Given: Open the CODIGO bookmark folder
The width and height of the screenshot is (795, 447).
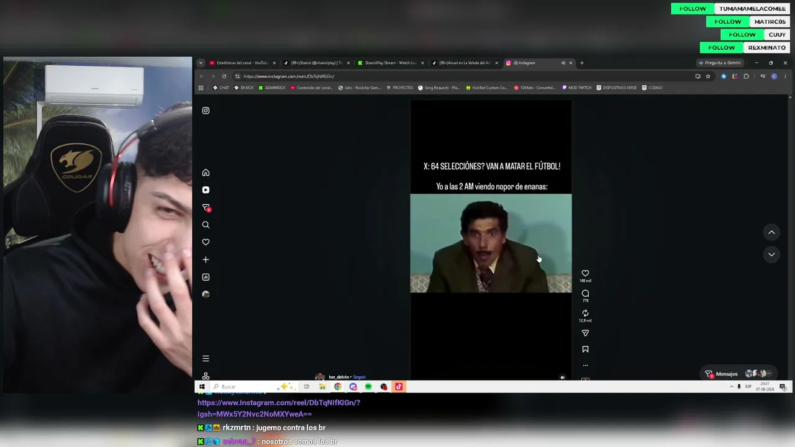Looking at the screenshot, I should tap(652, 88).
